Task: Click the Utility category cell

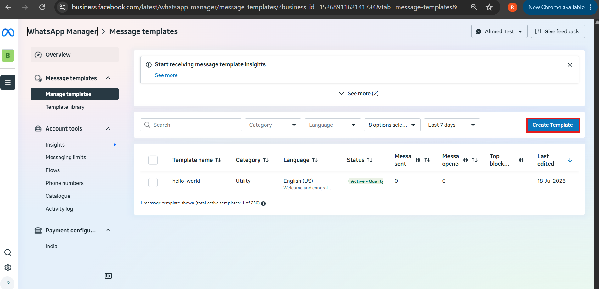Action: [243, 181]
